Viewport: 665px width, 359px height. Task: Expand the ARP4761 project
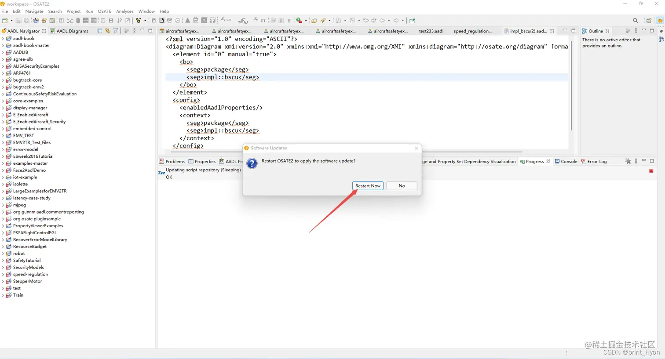[x=3, y=73]
